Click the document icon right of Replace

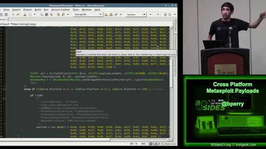[x=58, y=15]
